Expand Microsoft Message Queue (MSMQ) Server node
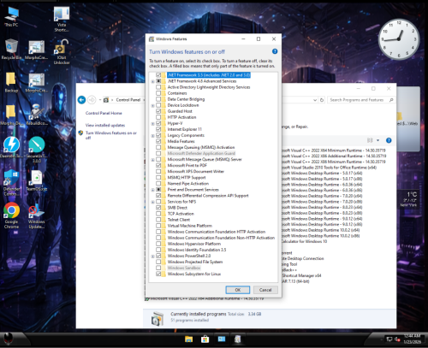This screenshot has width=428, height=348. click(x=152, y=160)
